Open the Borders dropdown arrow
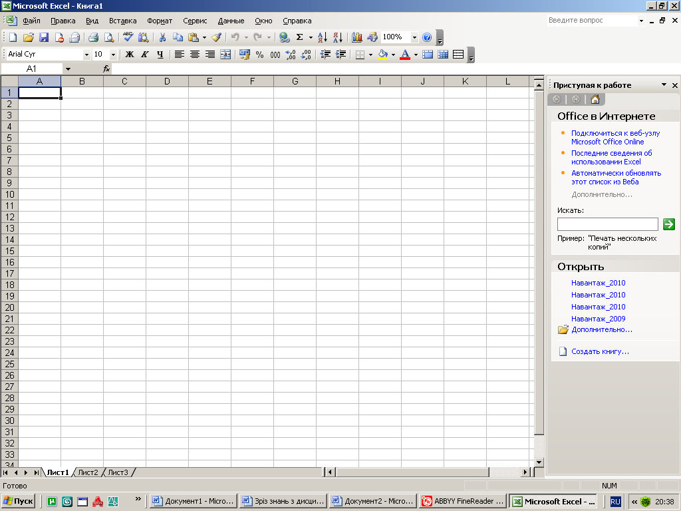The width and height of the screenshot is (681, 511). 370,55
